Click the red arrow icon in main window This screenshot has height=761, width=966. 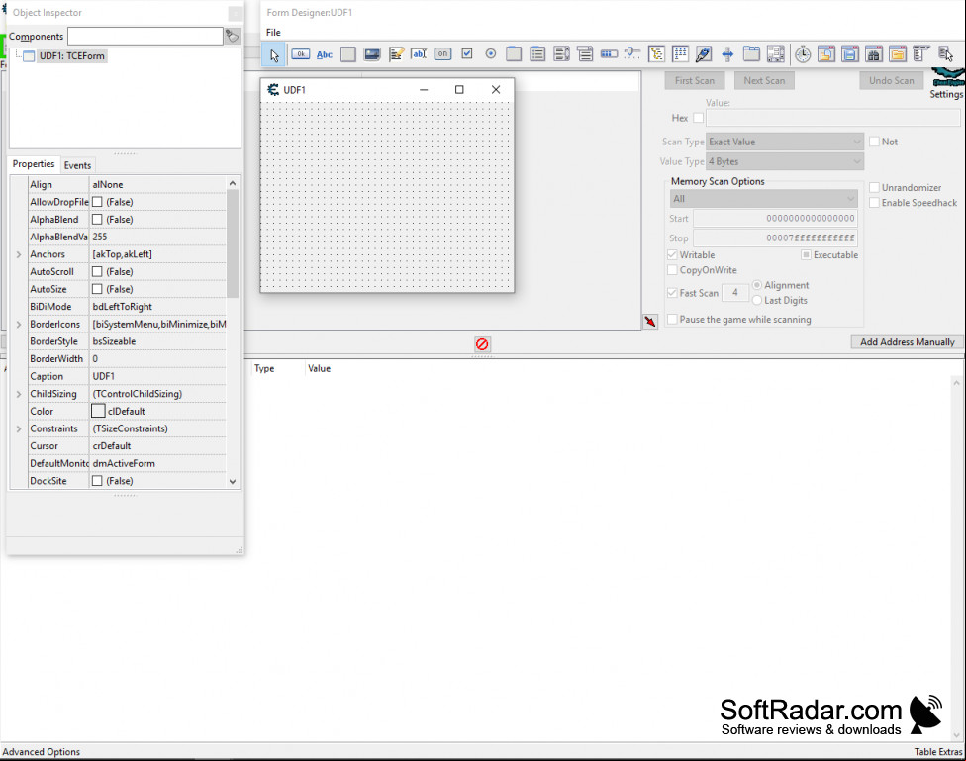650,321
